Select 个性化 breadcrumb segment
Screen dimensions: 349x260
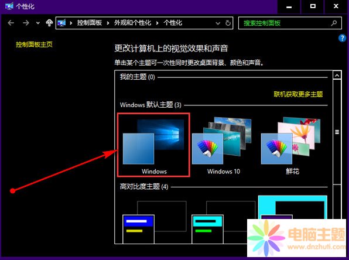pyautogui.click(x=173, y=23)
